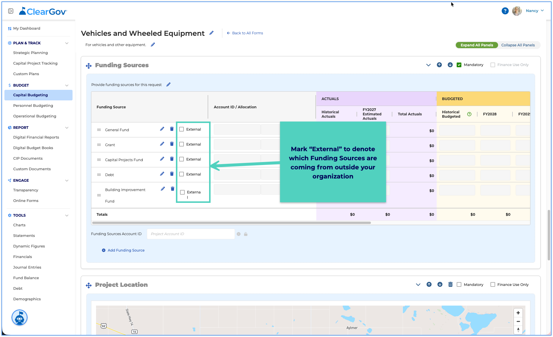Edit the form title with pencil icon
The image size is (553, 337).
coord(211,33)
